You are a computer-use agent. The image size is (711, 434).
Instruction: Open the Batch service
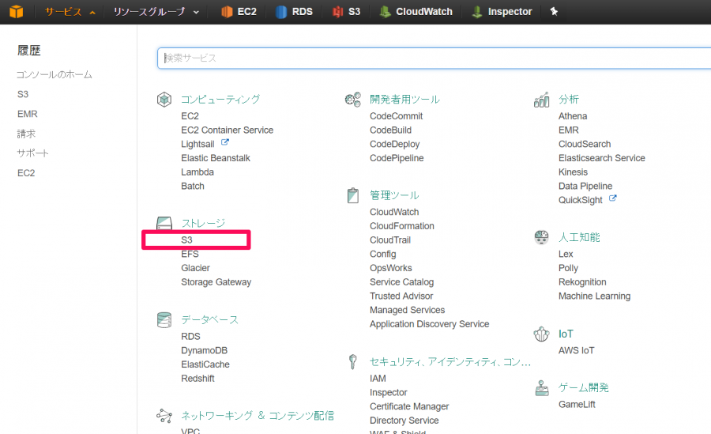tap(193, 186)
